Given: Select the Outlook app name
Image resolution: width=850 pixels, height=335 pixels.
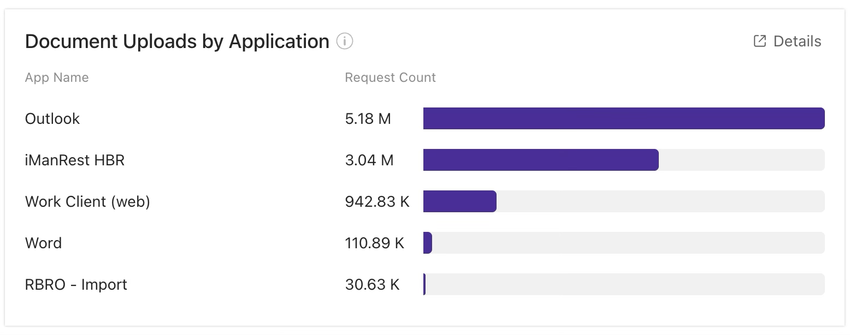Looking at the screenshot, I should click(52, 118).
